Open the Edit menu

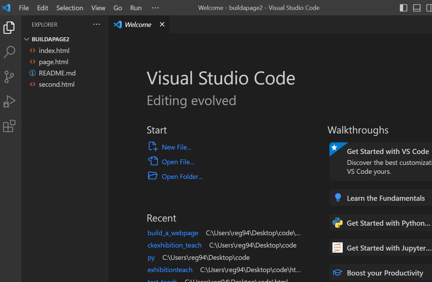43,8
